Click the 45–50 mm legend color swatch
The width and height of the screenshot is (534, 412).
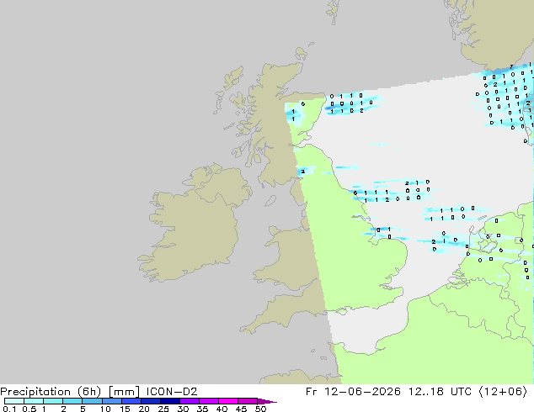(x=248, y=401)
